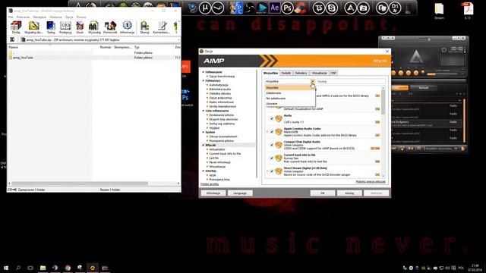Uncheck the Aorta plugin checkbox
The image size is (486, 273).
pyautogui.click(x=272, y=119)
